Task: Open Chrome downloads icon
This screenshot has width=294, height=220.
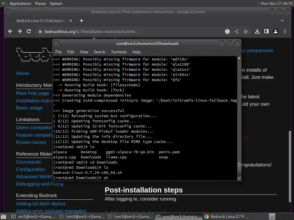Action: (x=257, y=32)
